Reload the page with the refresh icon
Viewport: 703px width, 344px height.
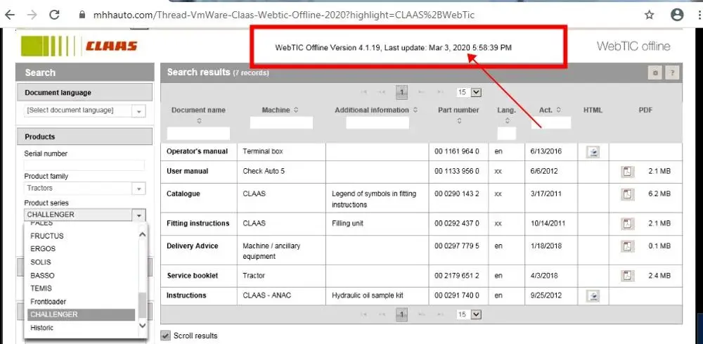(x=54, y=15)
